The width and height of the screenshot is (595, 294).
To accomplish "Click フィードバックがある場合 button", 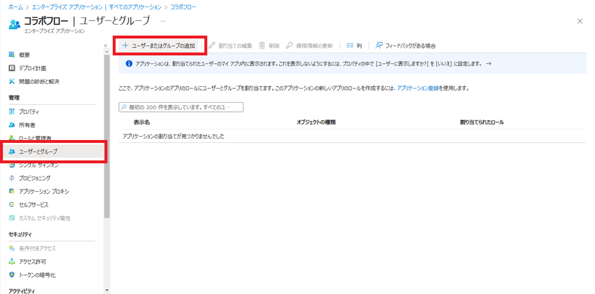I will pyautogui.click(x=405, y=46).
